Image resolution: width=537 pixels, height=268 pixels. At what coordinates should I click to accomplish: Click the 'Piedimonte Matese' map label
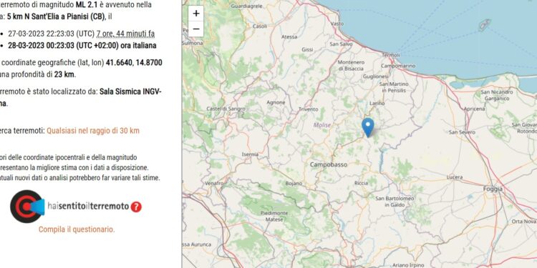274,216
